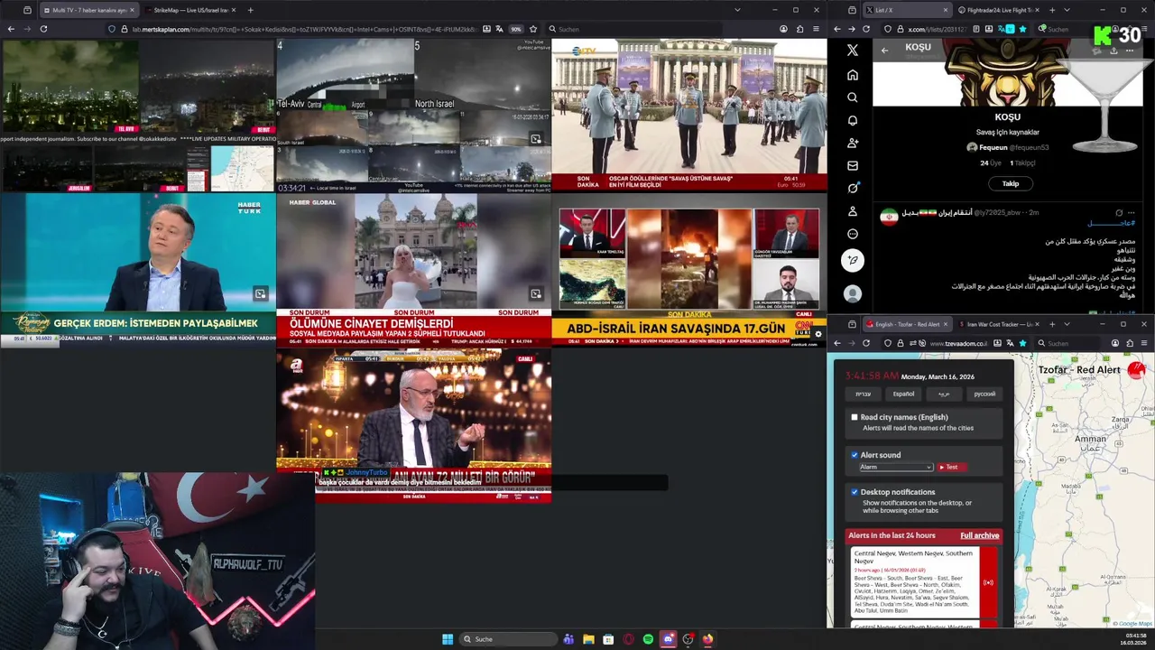Open the X account avatar at sidebar bottom
The image size is (1155, 650).
(853, 294)
